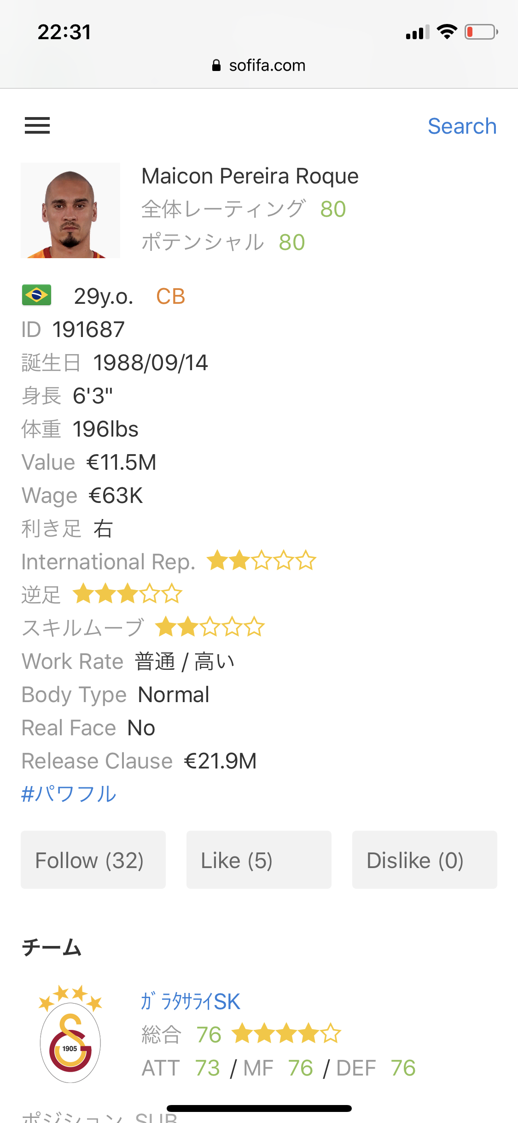
Task: Open the ガラタサライSK team link
Action: point(191,1002)
